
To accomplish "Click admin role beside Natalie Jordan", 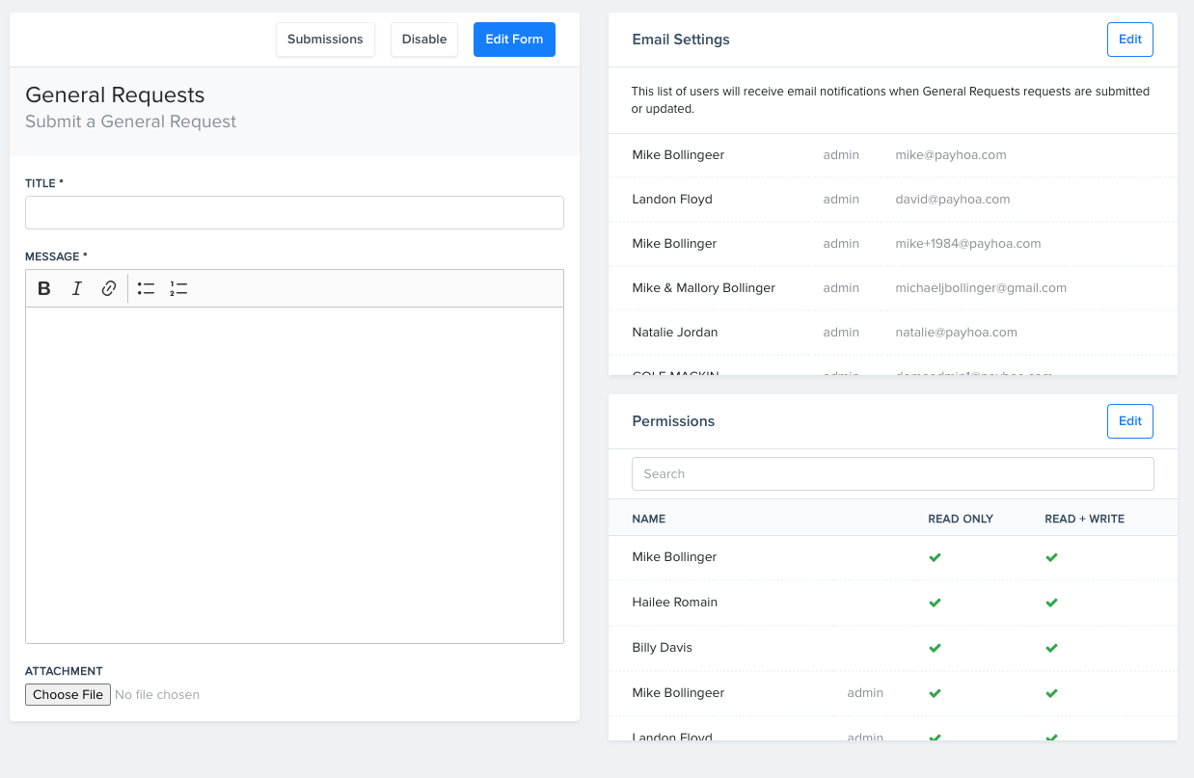I will 841,333.
